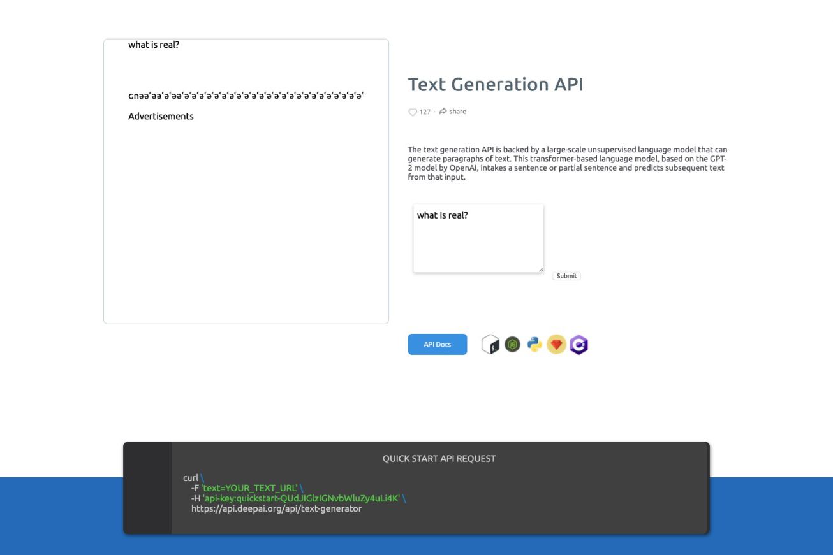Choose the Node.js language icon
Viewport: 833px width, 555px height.
tap(512, 345)
